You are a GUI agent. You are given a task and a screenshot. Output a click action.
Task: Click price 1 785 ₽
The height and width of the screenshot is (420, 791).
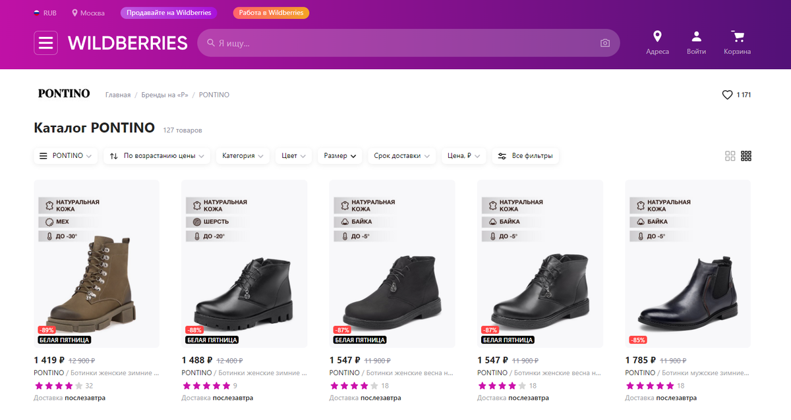click(641, 360)
